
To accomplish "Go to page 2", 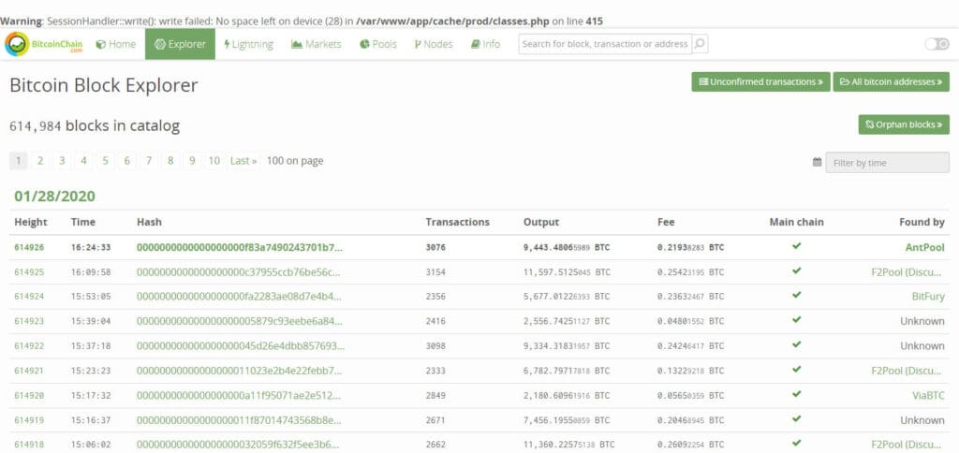I will point(40,161).
